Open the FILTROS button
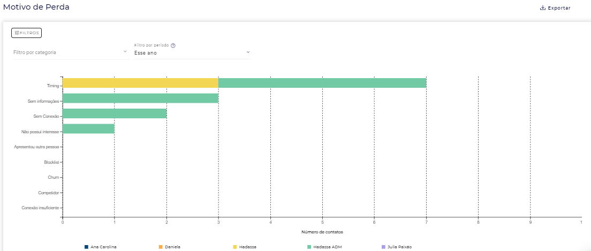591x251 pixels. click(x=26, y=33)
